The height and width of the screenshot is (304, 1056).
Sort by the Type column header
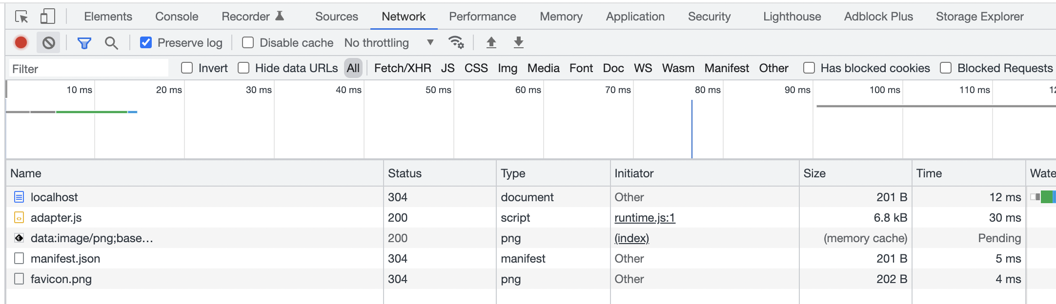tap(553, 173)
